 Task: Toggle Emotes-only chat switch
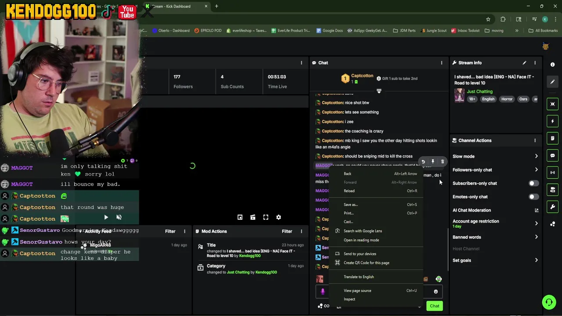click(533, 197)
